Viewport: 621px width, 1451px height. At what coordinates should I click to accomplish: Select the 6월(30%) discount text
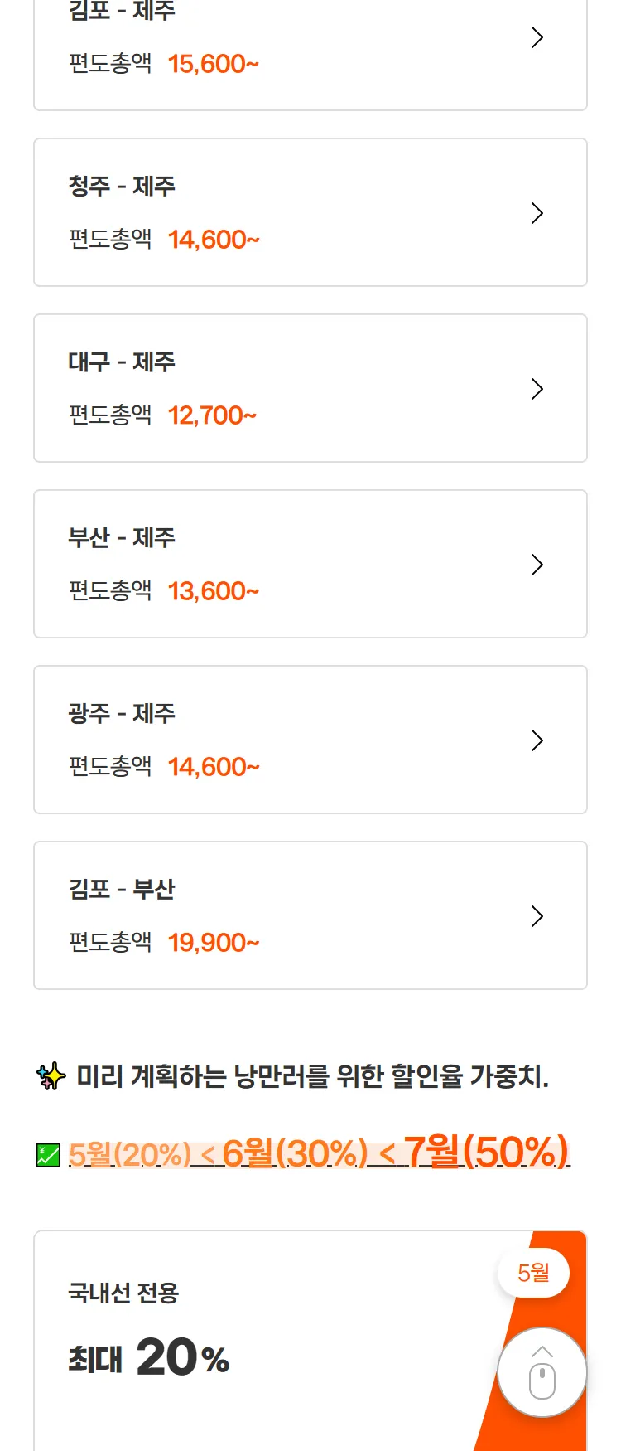pos(295,1153)
